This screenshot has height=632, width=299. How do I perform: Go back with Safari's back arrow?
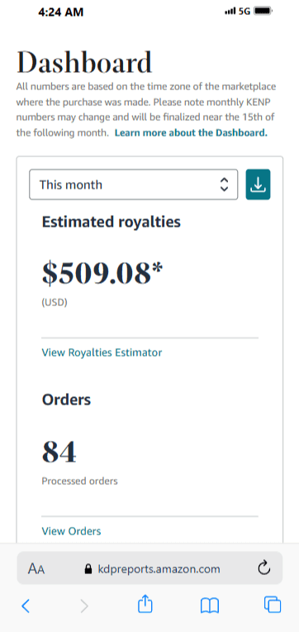tap(26, 606)
